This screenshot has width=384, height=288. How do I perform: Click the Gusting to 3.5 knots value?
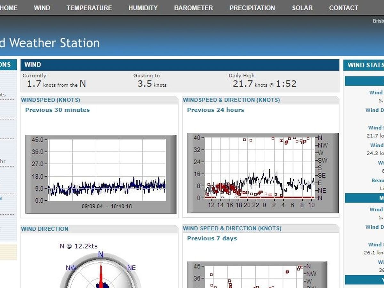click(x=152, y=84)
